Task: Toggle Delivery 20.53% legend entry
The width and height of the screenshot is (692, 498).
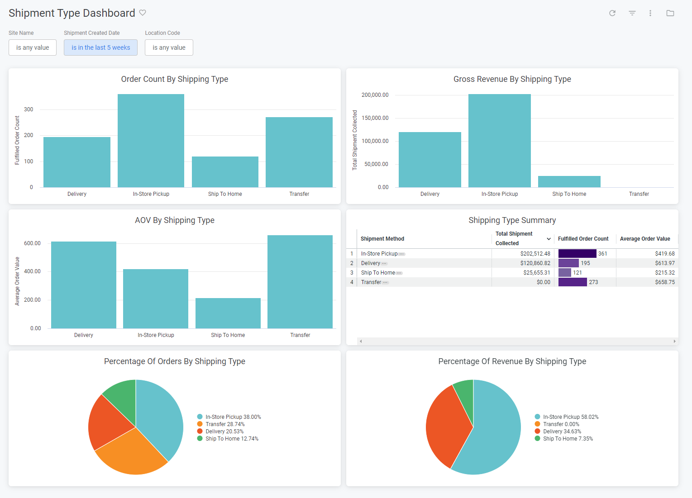Action: (x=220, y=432)
